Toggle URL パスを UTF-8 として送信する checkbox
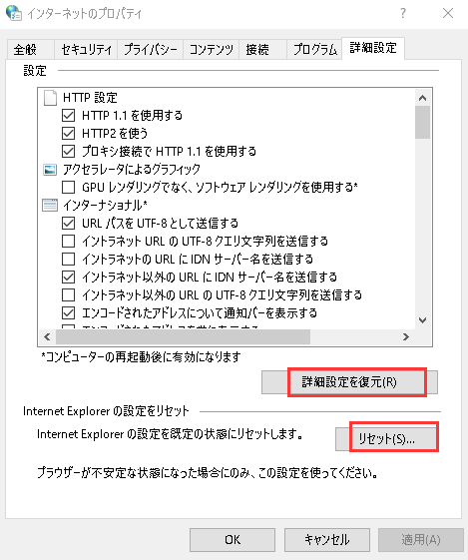The width and height of the screenshot is (468, 560). pos(68,224)
